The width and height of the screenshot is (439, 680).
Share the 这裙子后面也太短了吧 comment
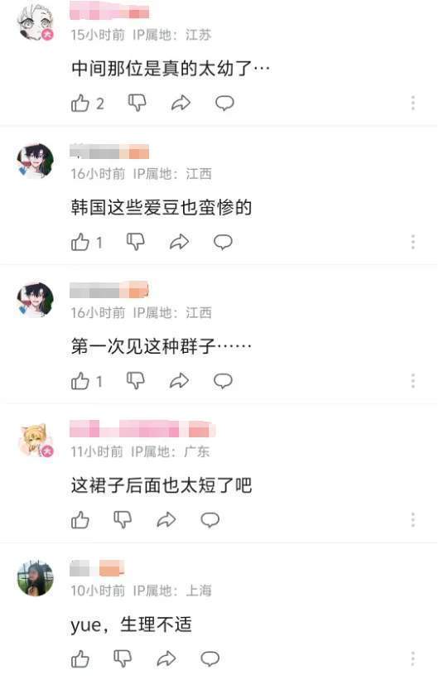pos(166,519)
